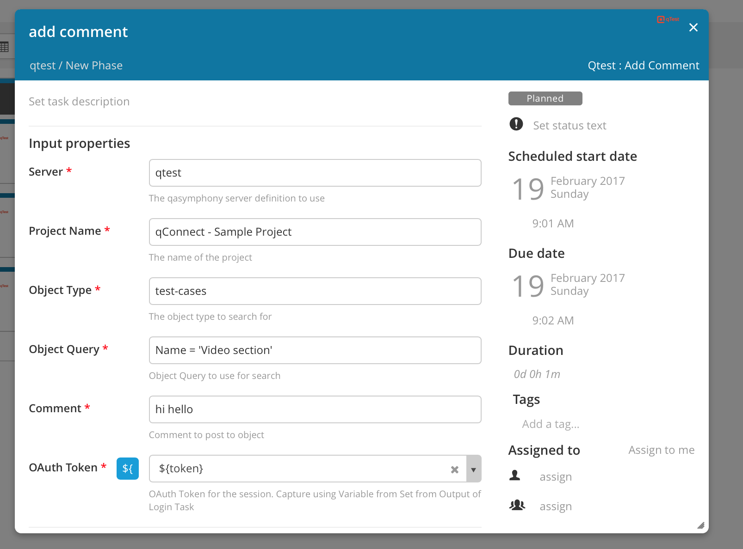Click the qtest / New Phase breadcrumb
This screenshot has height=549, width=743.
pyautogui.click(x=76, y=66)
